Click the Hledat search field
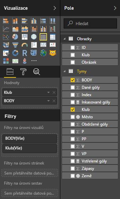This screenshot has height=199, width=120. (90, 23)
